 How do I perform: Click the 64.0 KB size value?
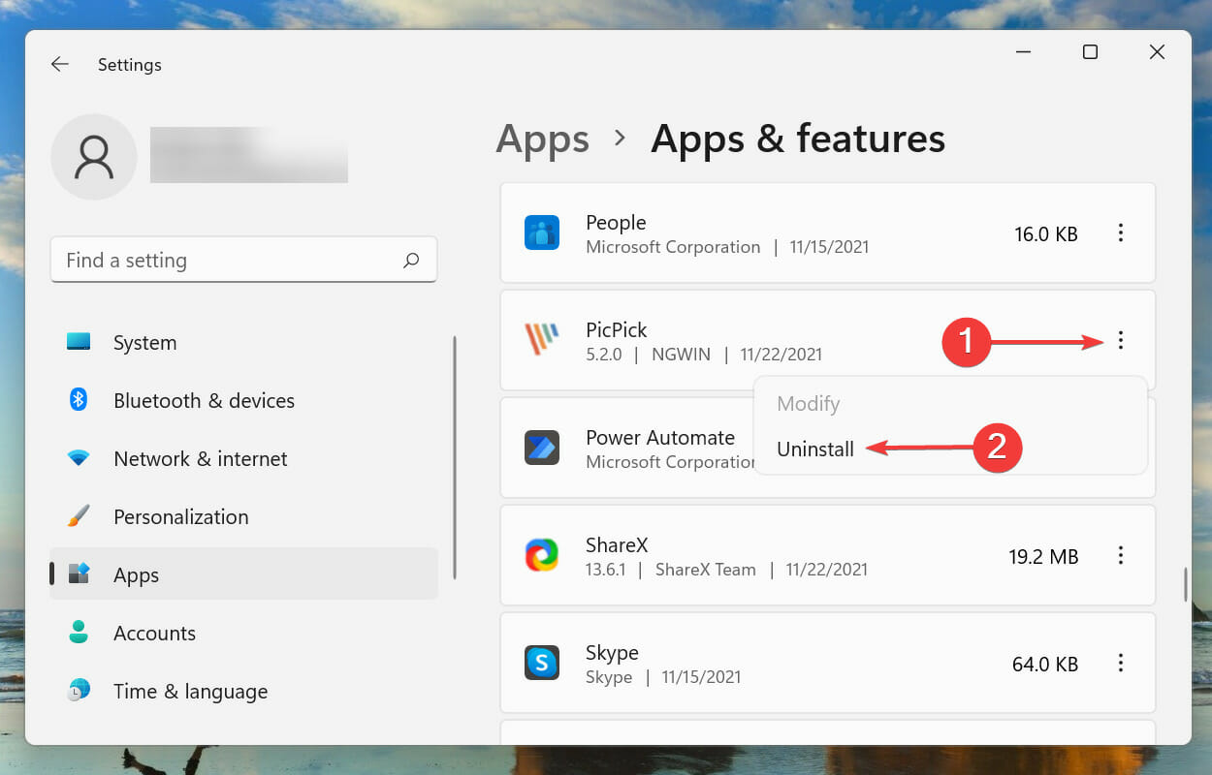(1045, 664)
